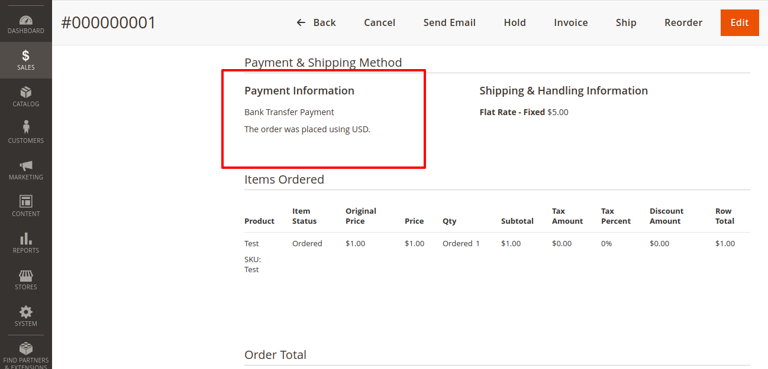The image size is (768, 369).
Task: Click the Qty column header
Action: pyautogui.click(x=450, y=221)
